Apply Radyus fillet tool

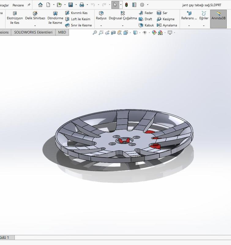point(101,16)
